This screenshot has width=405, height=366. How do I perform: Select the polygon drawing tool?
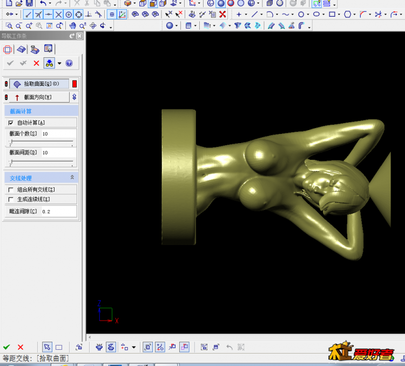tap(348, 14)
